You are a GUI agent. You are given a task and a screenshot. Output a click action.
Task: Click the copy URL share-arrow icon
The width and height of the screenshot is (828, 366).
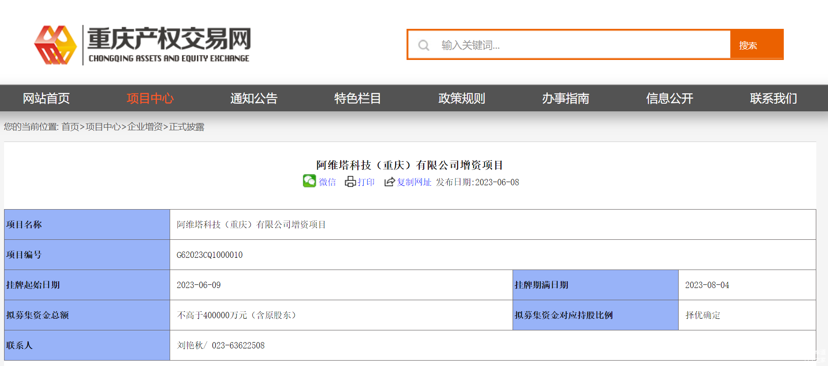(x=389, y=182)
